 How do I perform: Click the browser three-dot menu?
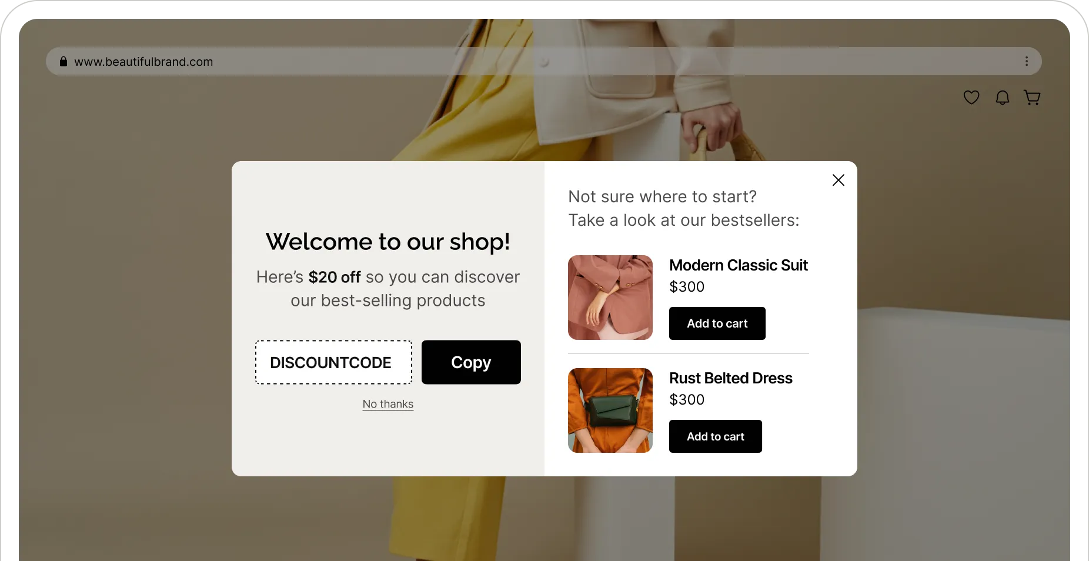(1027, 61)
